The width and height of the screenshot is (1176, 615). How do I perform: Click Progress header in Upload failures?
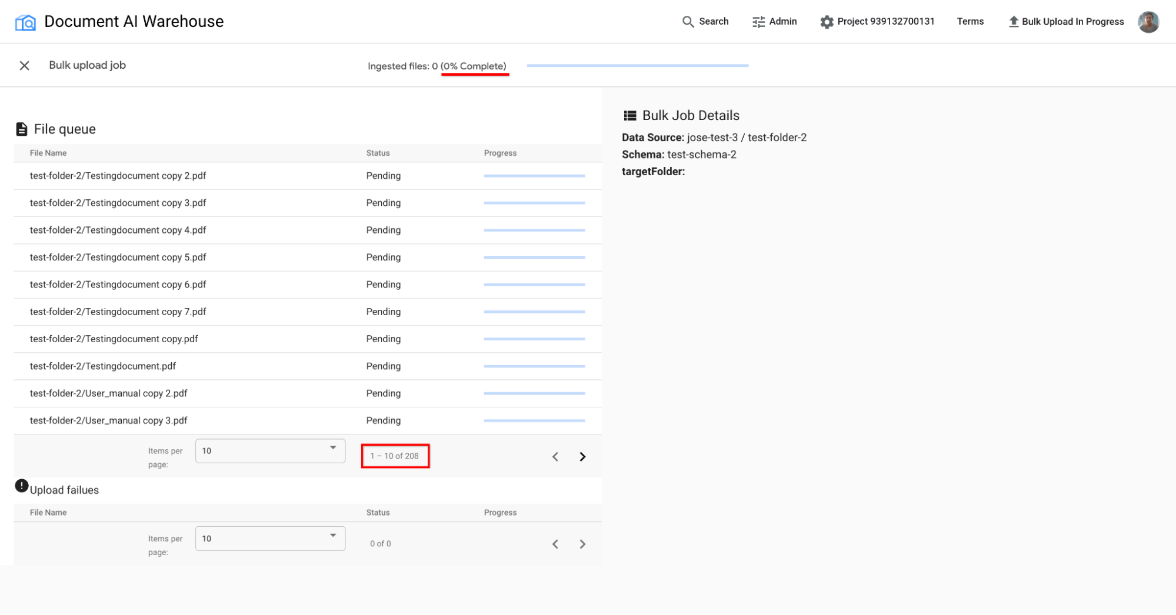[500, 513]
